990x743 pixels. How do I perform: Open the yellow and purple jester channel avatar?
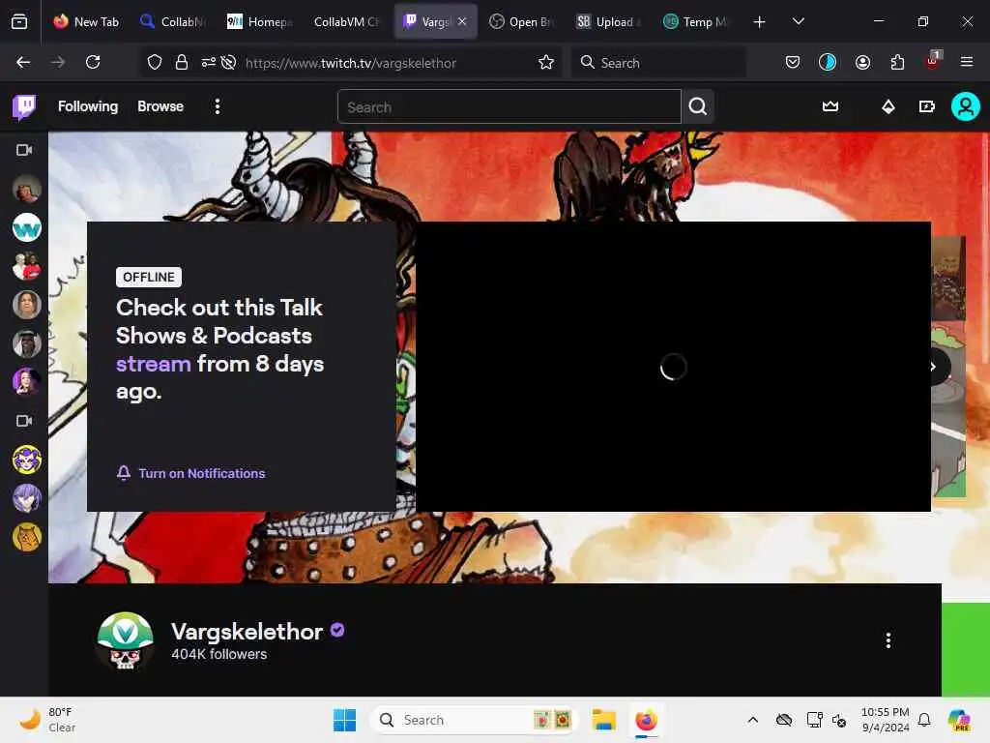click(x=26, y=460)
